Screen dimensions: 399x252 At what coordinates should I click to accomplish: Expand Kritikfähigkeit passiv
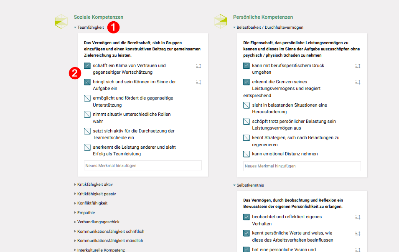point(95,194)
